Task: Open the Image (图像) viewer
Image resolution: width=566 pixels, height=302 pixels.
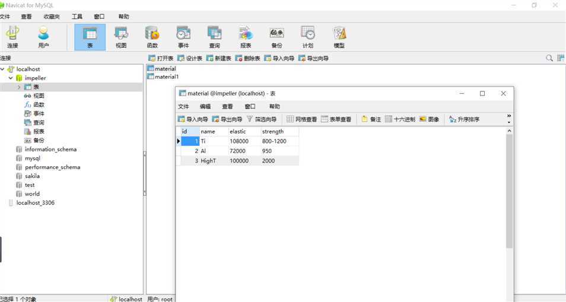Action: tap(429, 119)
